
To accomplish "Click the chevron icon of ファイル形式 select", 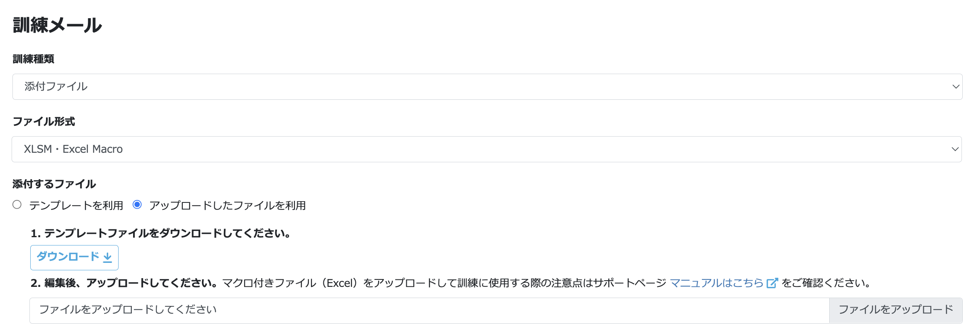I will (952, 149).
